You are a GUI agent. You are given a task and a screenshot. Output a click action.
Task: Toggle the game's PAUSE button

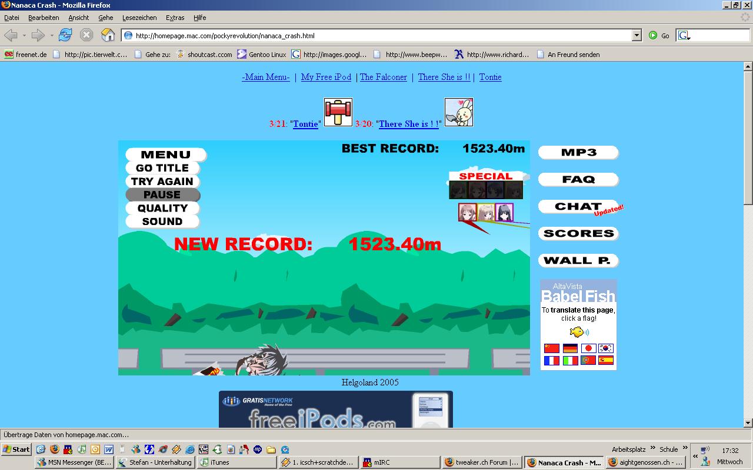point(162,195)
